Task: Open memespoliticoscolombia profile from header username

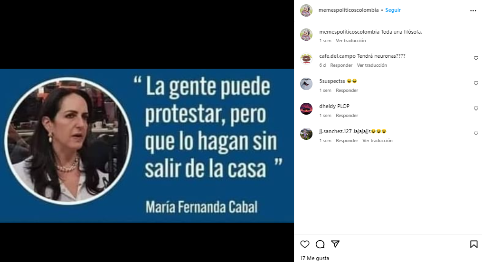Action: 349,10
